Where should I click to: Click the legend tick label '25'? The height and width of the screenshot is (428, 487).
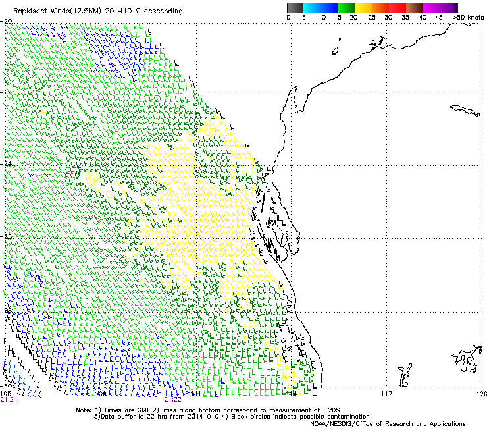371,18
